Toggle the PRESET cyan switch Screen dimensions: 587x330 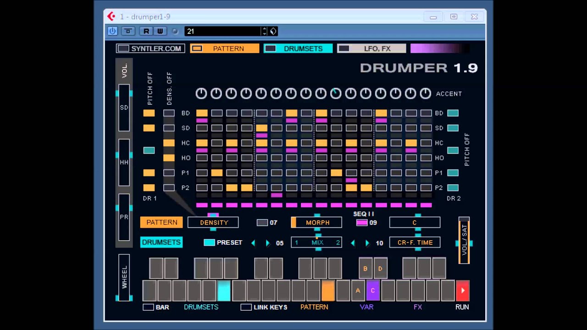point(209,242)
